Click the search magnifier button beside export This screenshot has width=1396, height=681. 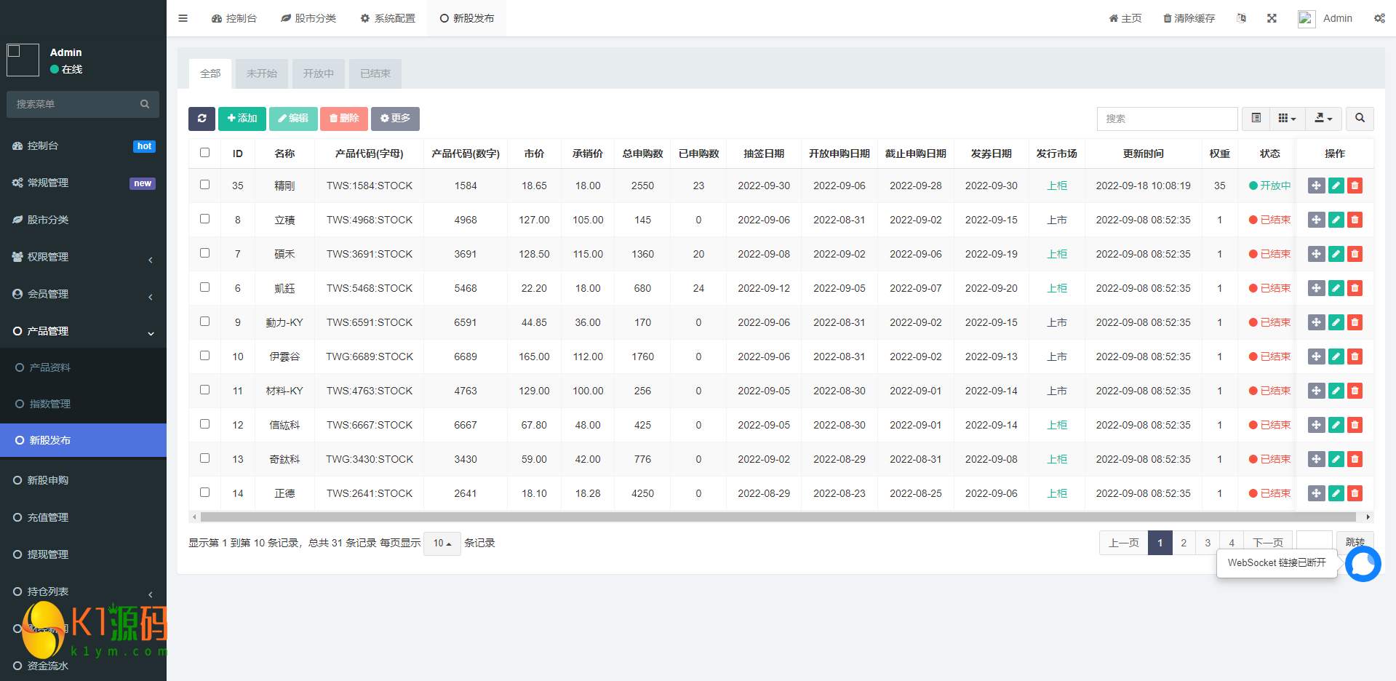(1360, 119)
